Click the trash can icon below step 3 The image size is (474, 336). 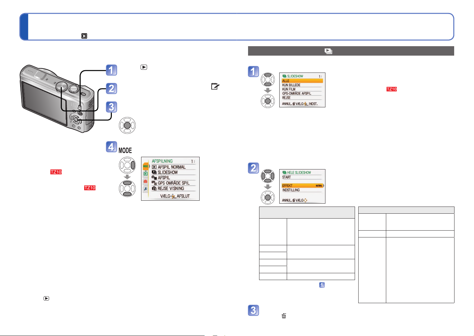(x=284, y=316)
